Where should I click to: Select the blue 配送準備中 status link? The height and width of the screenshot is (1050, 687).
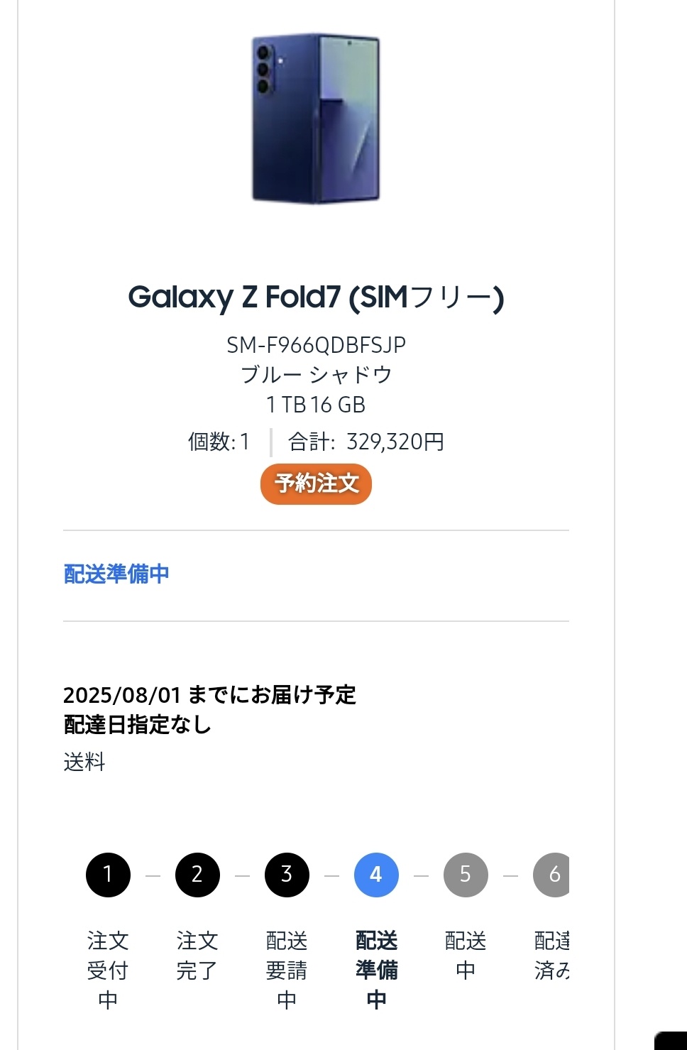pyautogui.click(x=116, y=574)
